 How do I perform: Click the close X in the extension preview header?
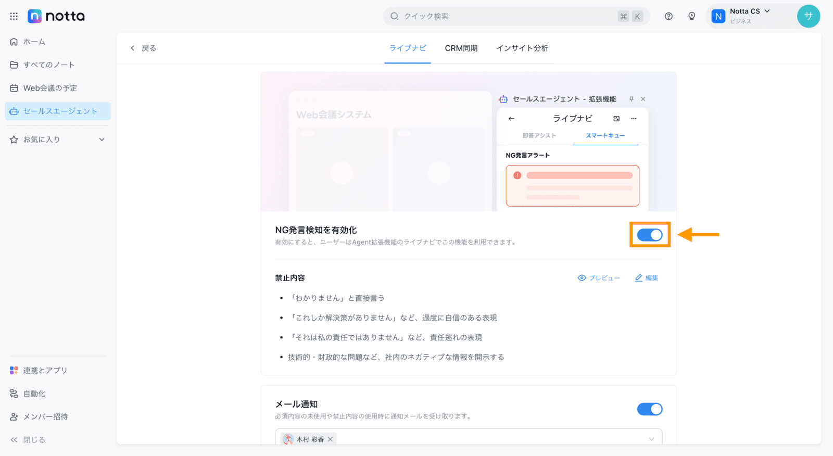click(643, 99)
